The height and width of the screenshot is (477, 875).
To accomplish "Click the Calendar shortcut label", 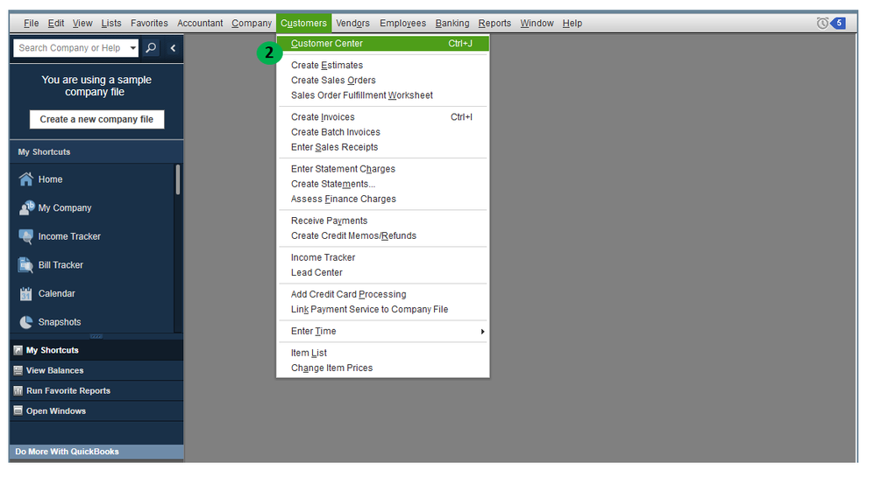I will point(57,293).
